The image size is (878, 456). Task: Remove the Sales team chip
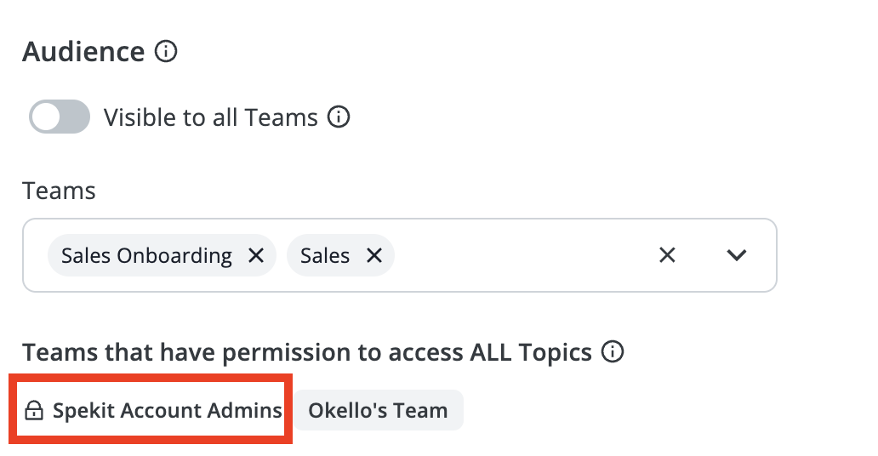374,255
